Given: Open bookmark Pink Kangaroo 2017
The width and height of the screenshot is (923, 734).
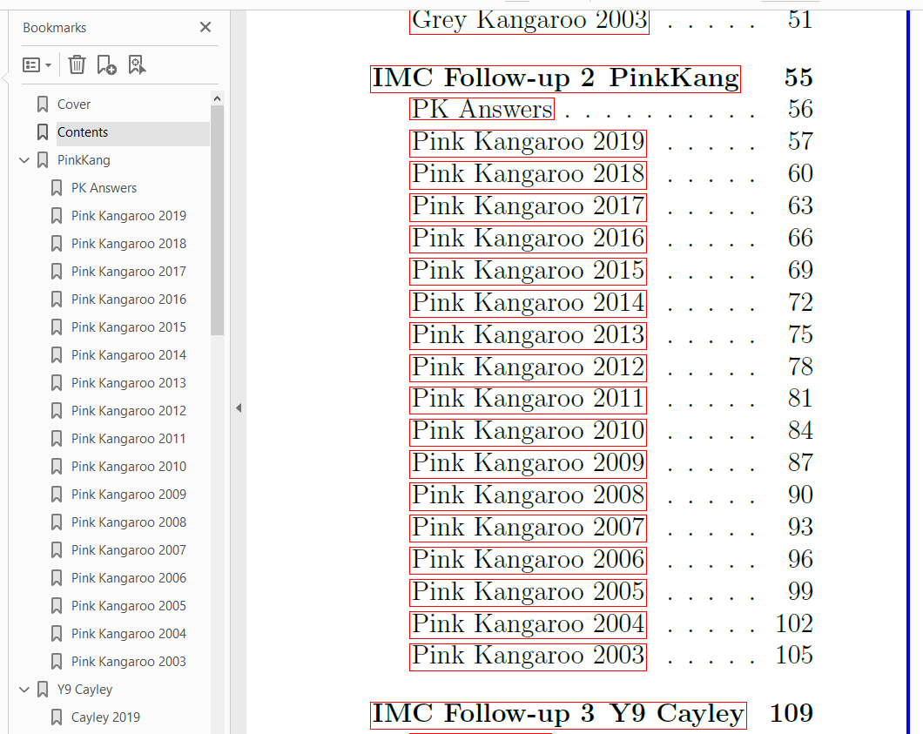Looking at the screenshot, I should [x=129, y=272].
